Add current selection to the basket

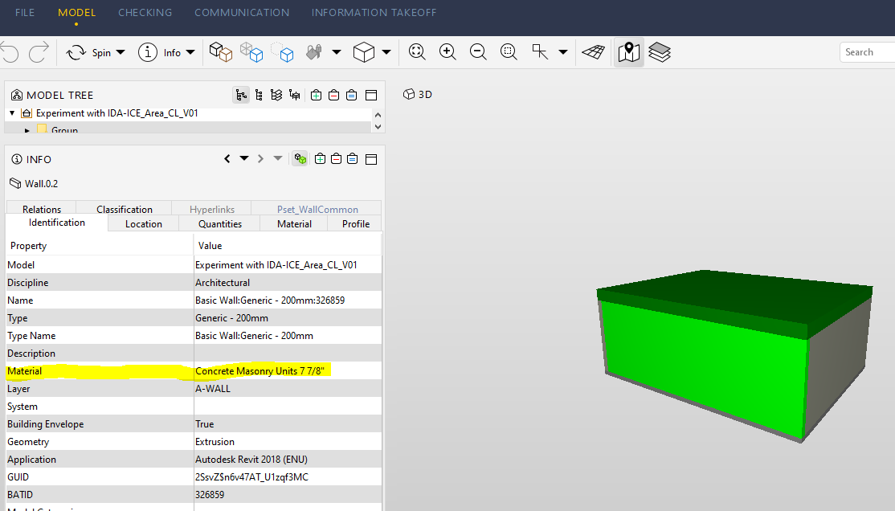pyautogui.click(x=317, y=94)
